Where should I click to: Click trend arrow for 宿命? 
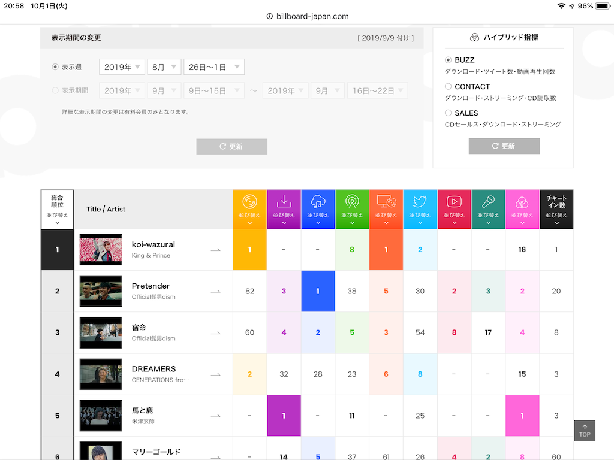tap(215, 333)
